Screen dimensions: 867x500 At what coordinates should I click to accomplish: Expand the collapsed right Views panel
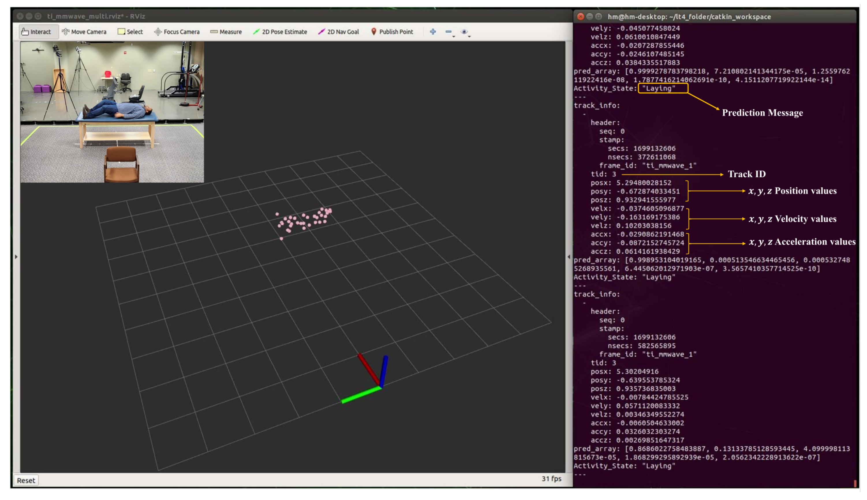pos(569,256)
